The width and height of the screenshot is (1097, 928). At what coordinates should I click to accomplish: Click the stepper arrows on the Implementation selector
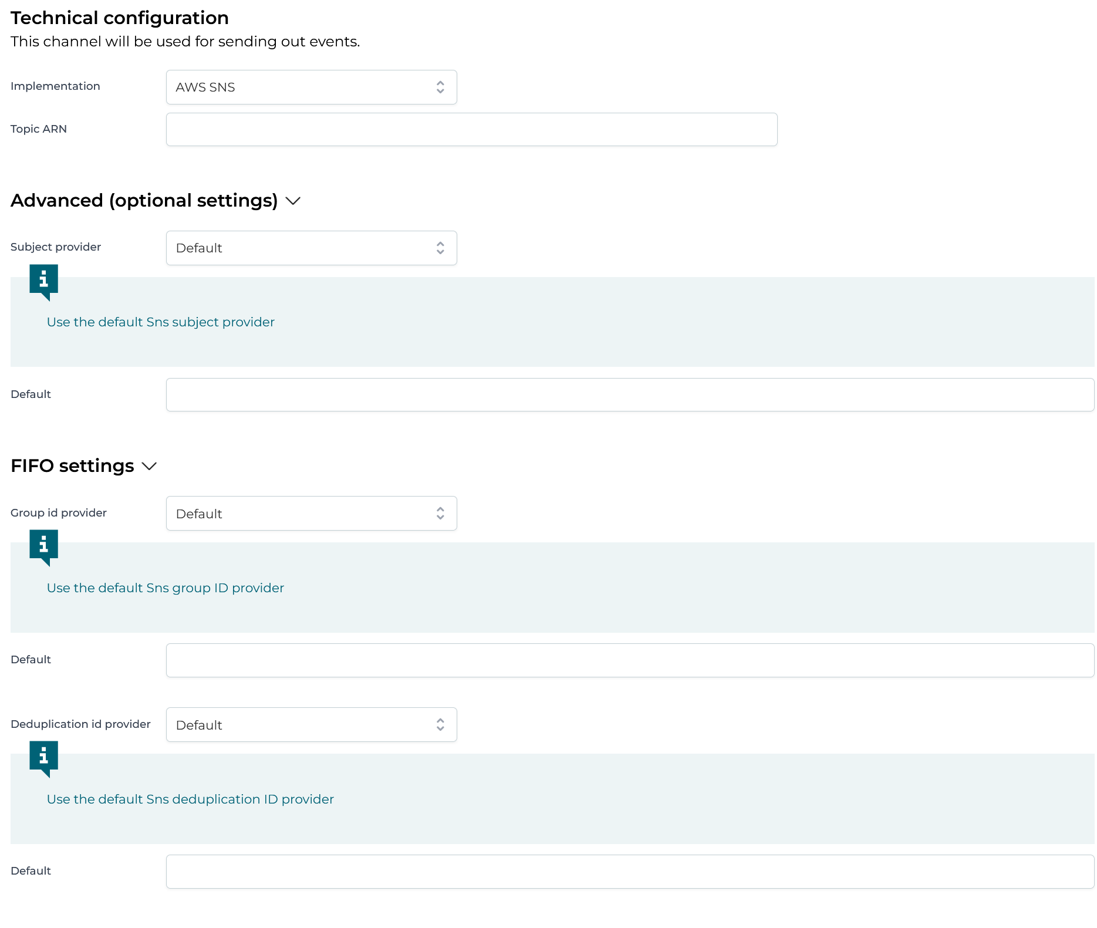pyautogui.click(x=440, y=87)
